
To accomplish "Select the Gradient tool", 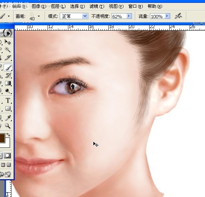I will point(8,83).
